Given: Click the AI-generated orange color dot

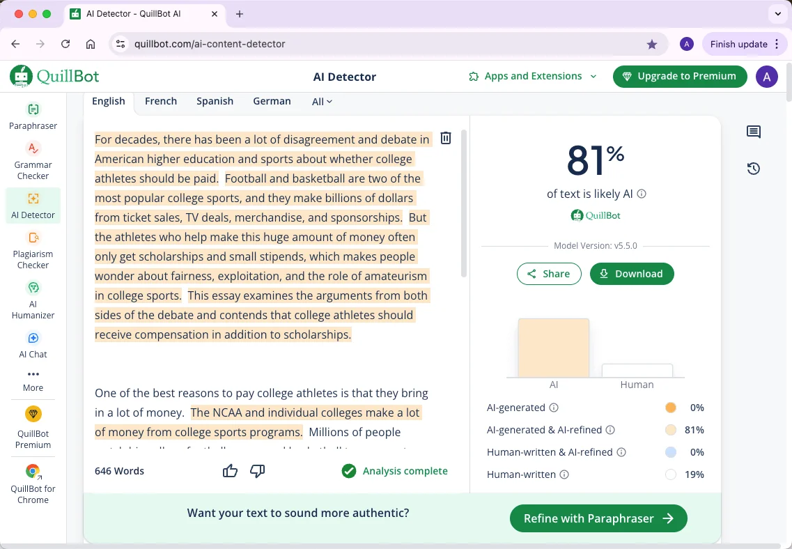Looking at the screenshot, I should click(671, 408).
